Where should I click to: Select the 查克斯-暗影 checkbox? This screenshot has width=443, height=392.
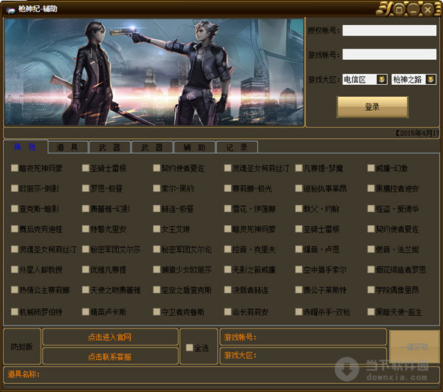pos(15,209)
